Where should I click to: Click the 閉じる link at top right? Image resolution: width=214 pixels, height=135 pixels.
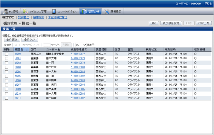click(208, 4)
